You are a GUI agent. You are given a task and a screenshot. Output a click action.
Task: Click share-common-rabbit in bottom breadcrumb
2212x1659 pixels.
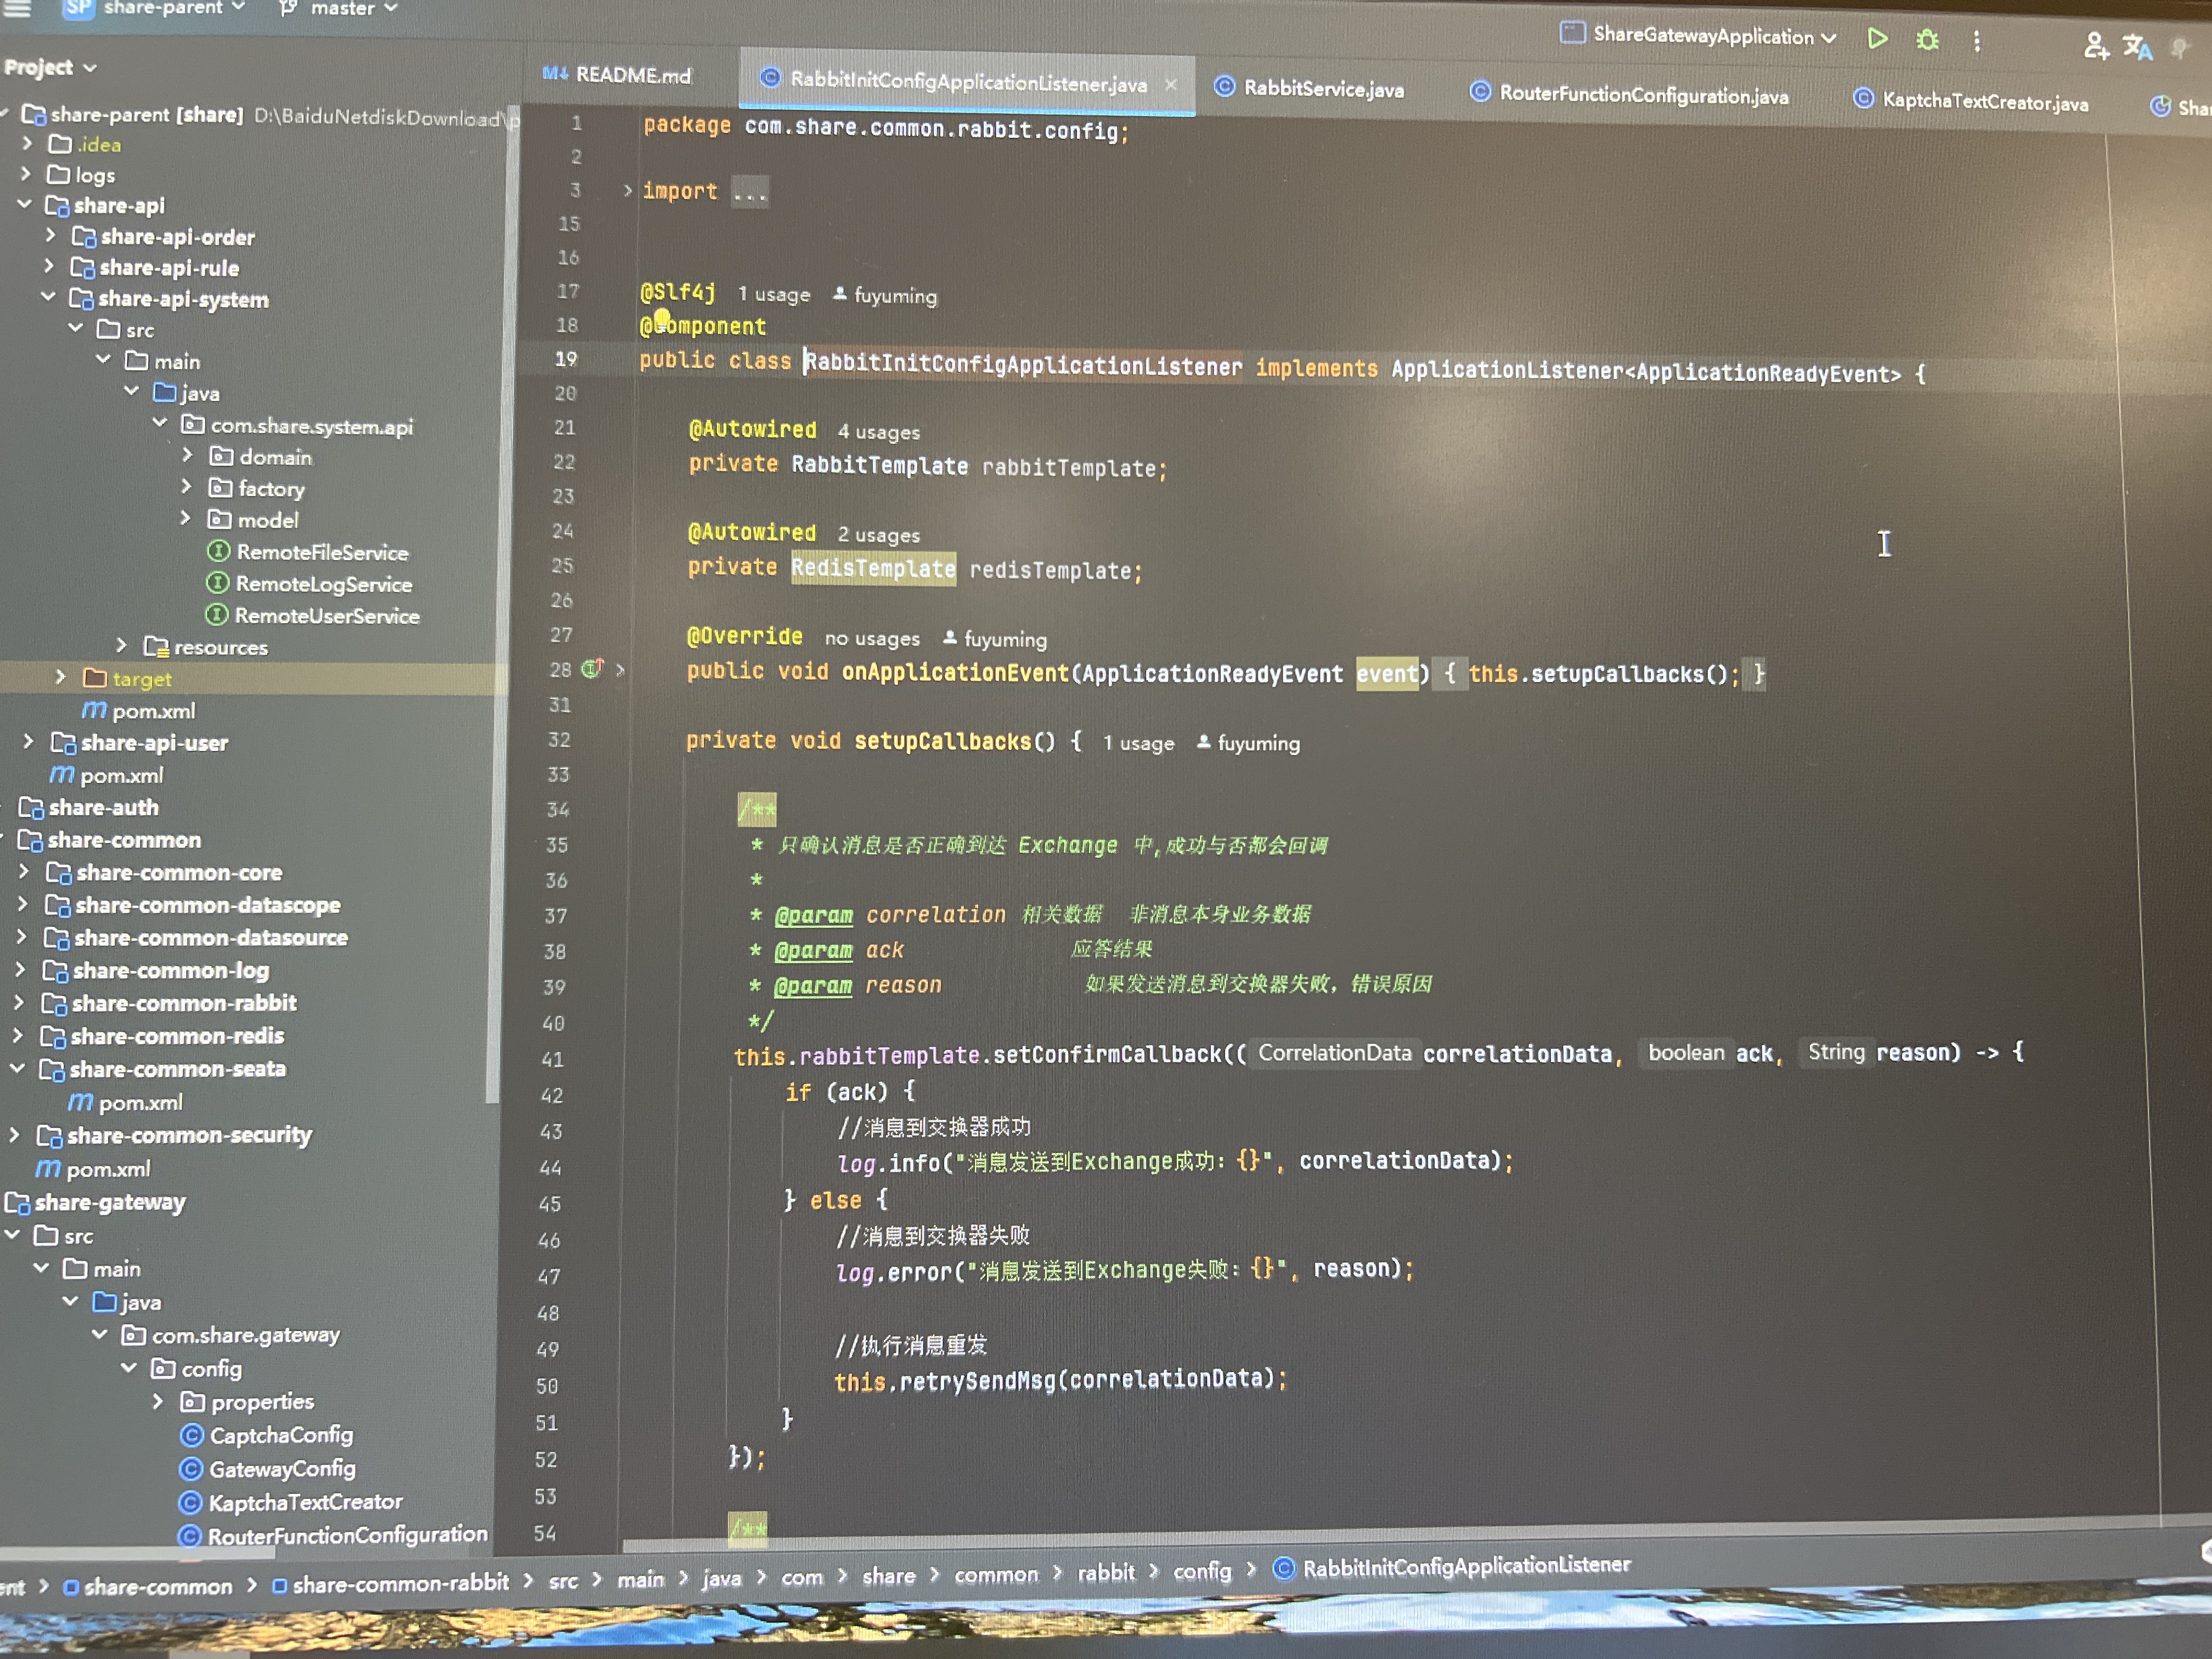[x=399, y=1583]
